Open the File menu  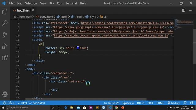[11, 3]
